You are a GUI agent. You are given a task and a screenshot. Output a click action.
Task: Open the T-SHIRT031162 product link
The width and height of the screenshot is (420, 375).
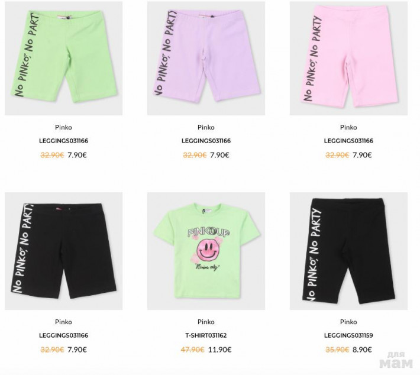(206, 335)
